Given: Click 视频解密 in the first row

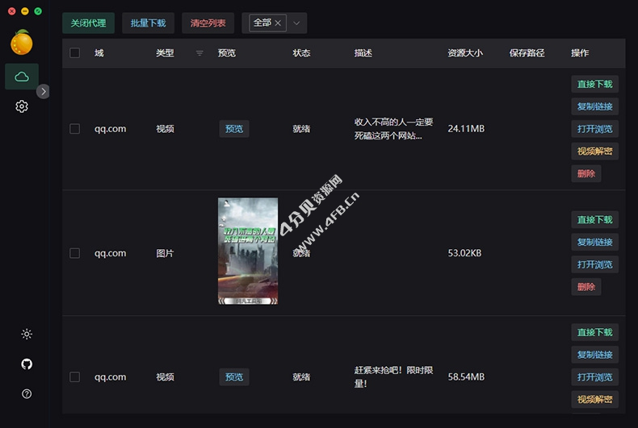Looking at the screenshot, I should tap(594, 152).
